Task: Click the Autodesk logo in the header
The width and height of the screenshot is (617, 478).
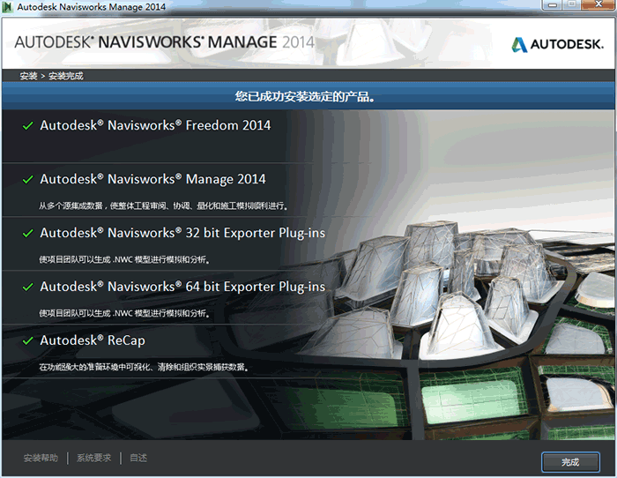Action: pos(555,44)
